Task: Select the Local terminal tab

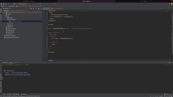Action: coord(11,63)
